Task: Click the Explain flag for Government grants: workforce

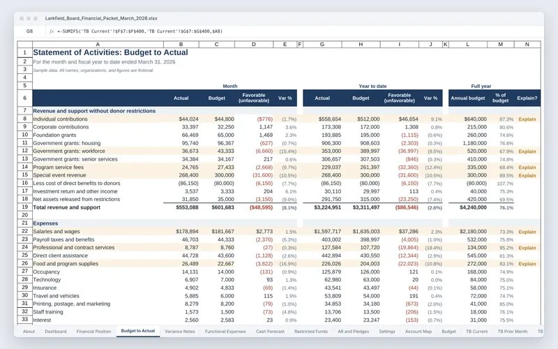Action: [x=527, y=151]
